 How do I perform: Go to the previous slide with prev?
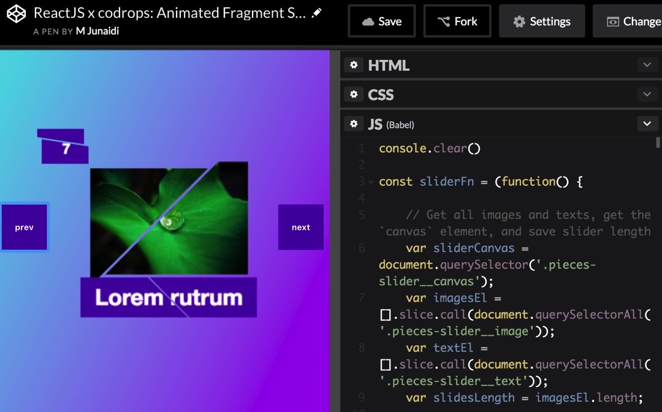coord(25,227)
